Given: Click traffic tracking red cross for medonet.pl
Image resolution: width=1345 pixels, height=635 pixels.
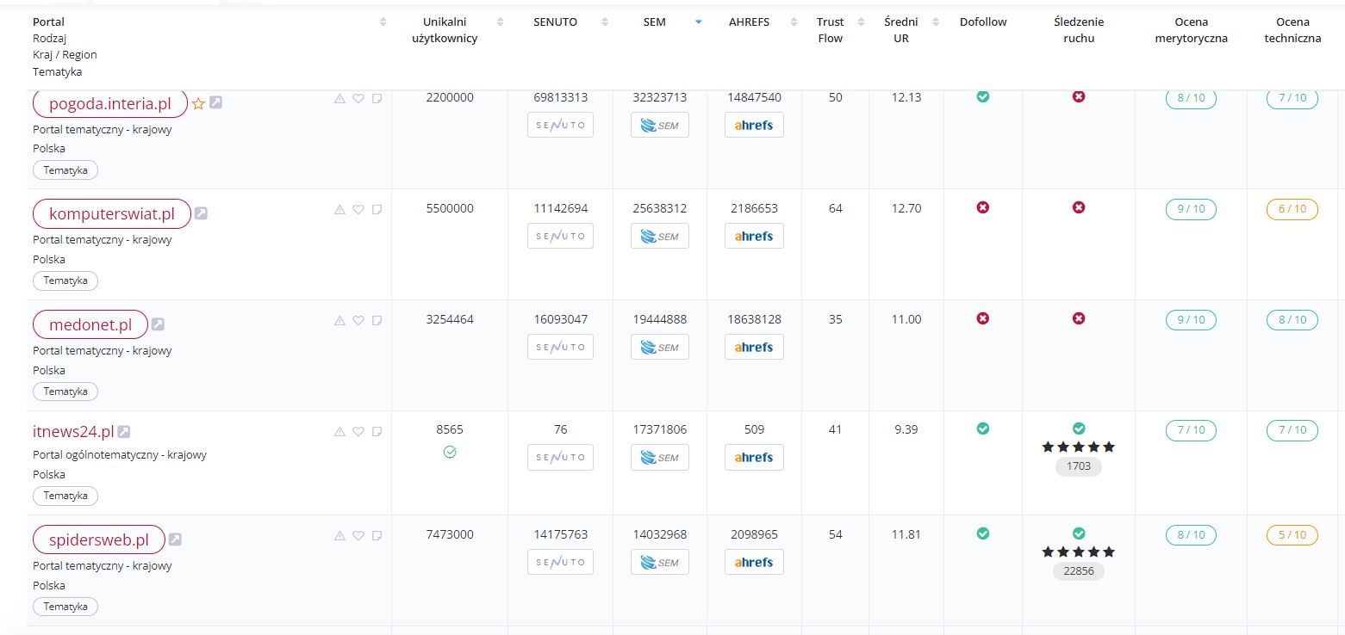Looking at the screenshot, I should [x=1079, y=318].
